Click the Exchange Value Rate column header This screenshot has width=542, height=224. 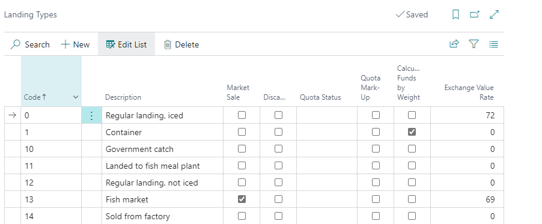click(x=469, y=92)
